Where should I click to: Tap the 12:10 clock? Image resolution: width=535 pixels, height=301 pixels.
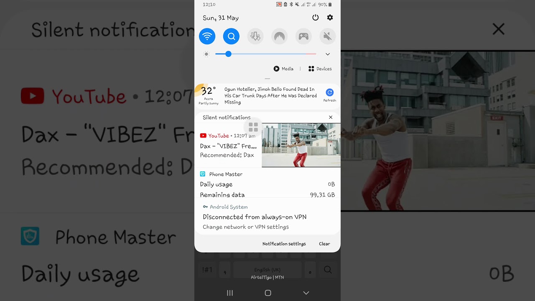pyautogui.click(x=209, y=5)
